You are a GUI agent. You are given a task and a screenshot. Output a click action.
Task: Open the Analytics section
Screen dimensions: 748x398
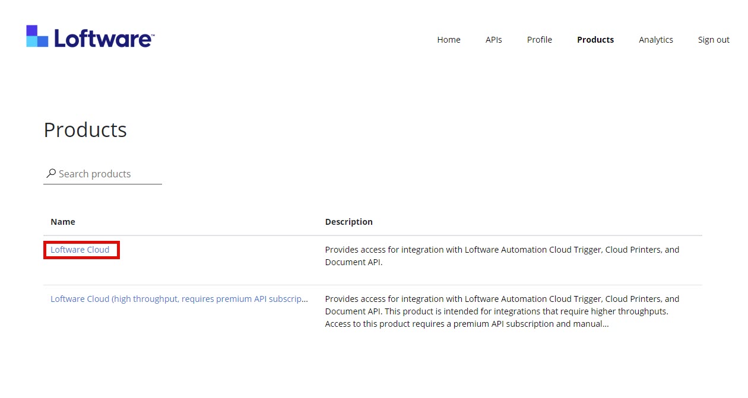(x=655, y=40)
